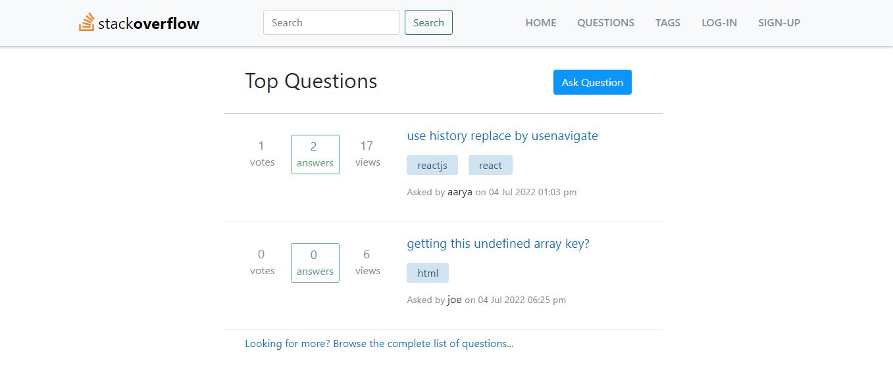Open question 'getting this undefined array key?'
The height and width of the screenshot is (378, 893).
pos(498,244)
